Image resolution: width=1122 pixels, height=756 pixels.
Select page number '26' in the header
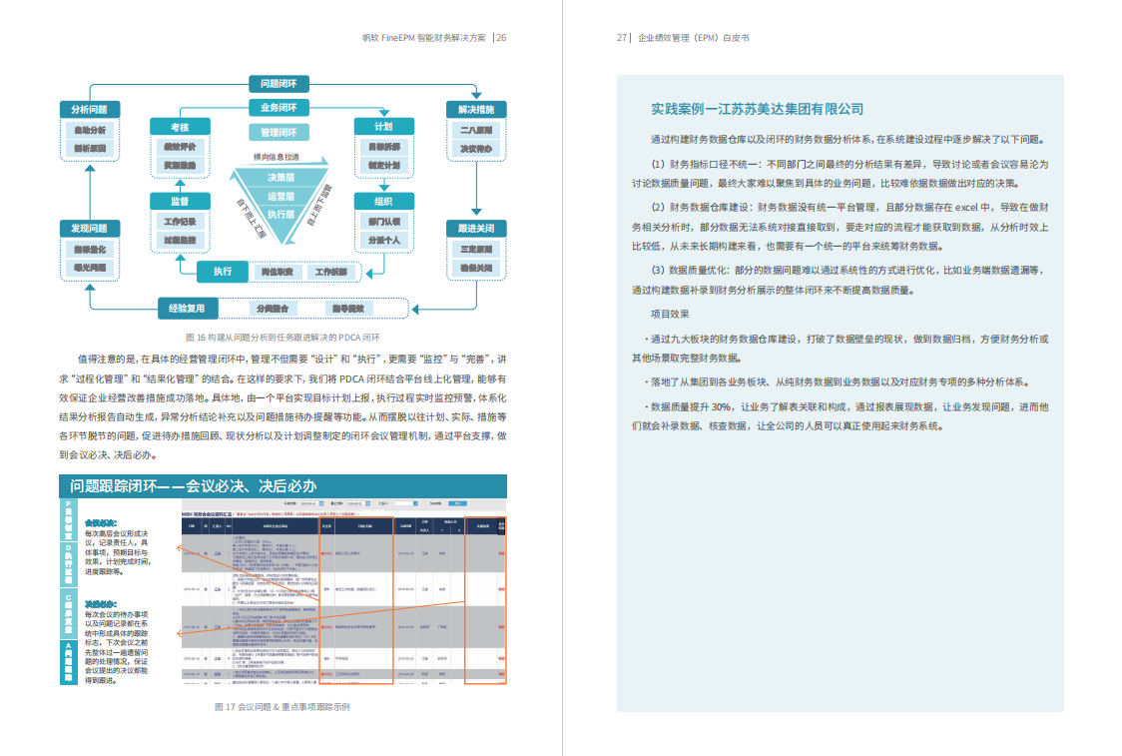(x=501, y=38)
